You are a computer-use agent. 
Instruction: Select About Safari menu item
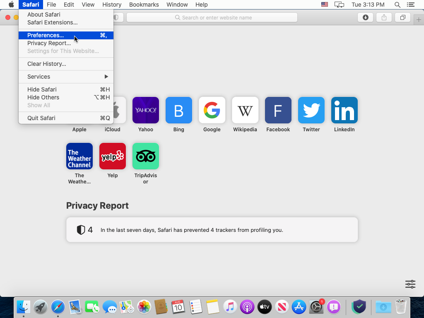66,14
